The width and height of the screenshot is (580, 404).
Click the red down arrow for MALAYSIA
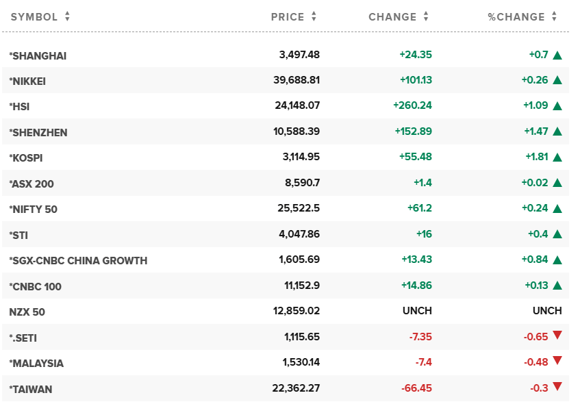tap(557, 361)
